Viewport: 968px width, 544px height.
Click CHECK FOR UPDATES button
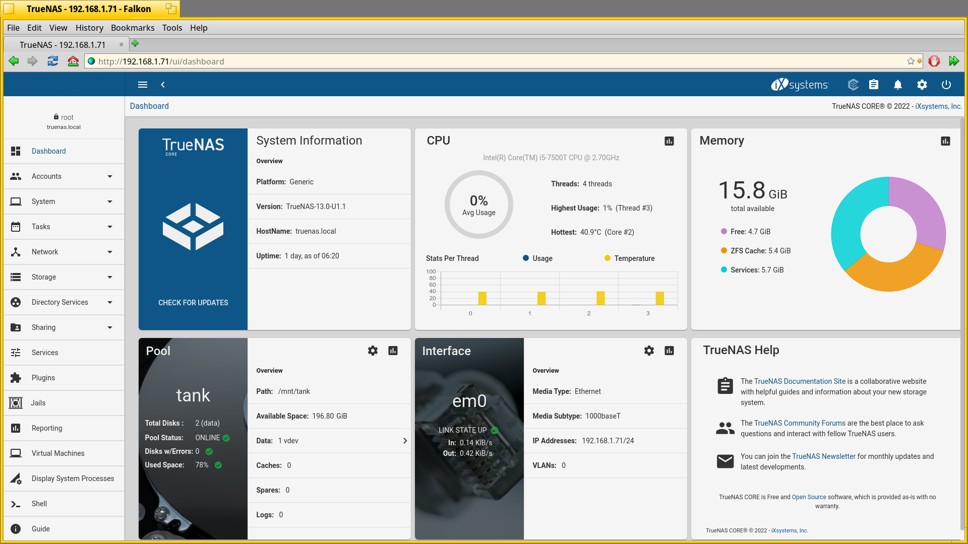tap(193, 303)
